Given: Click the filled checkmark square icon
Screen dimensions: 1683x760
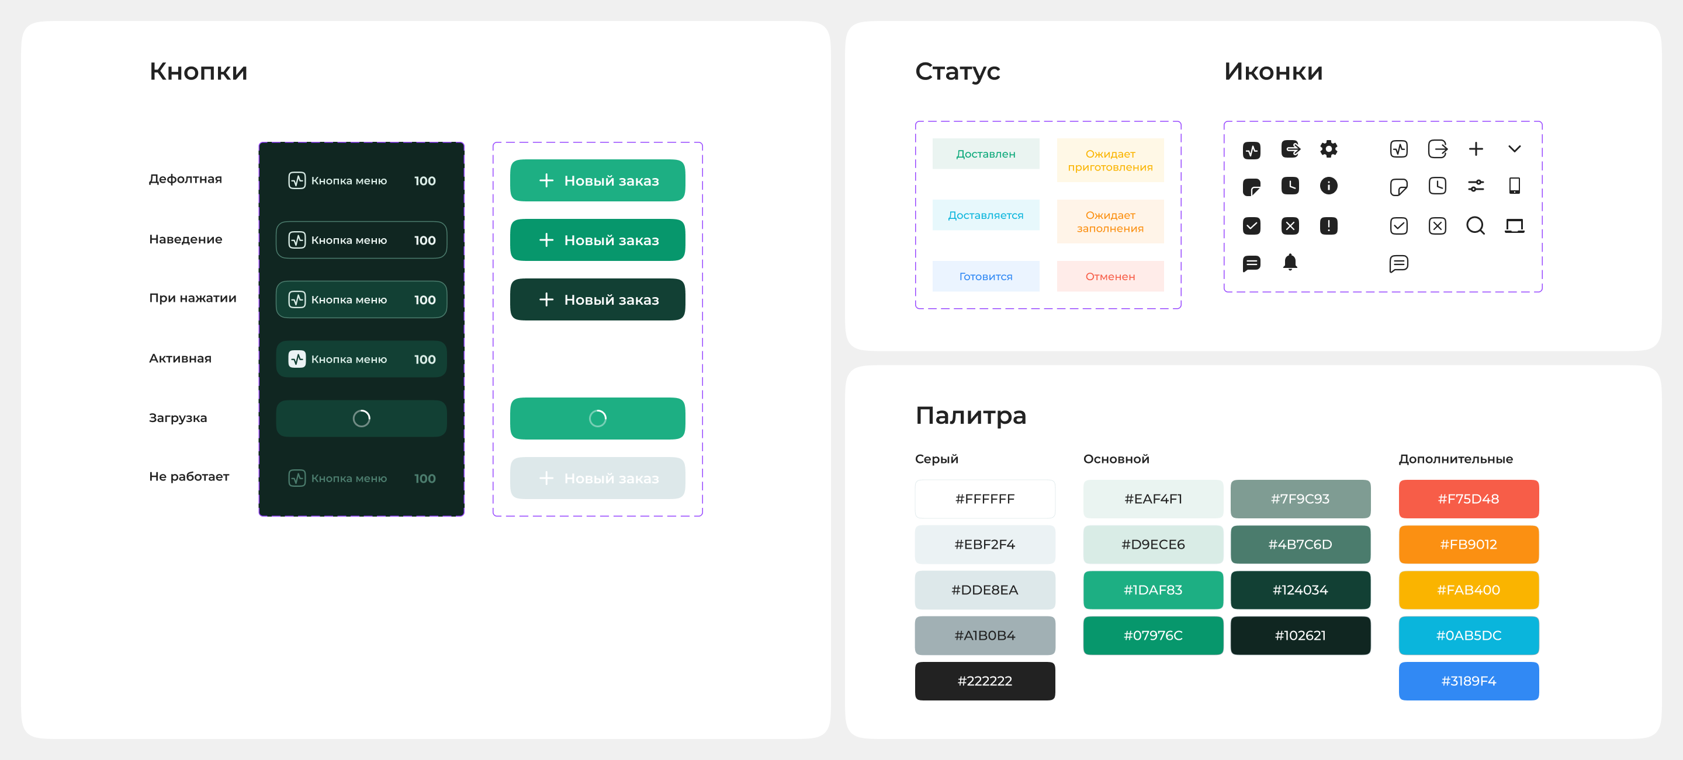Looking at the screenshot, I should tap(1251, 226).
